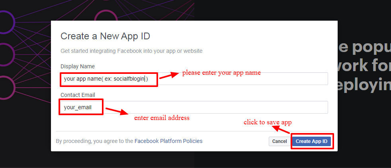Click the pink circle node above the dialog

106,17
